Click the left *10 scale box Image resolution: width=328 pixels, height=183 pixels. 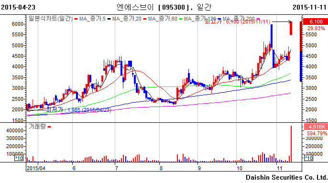pyautogui.click(x=19, y=158)
